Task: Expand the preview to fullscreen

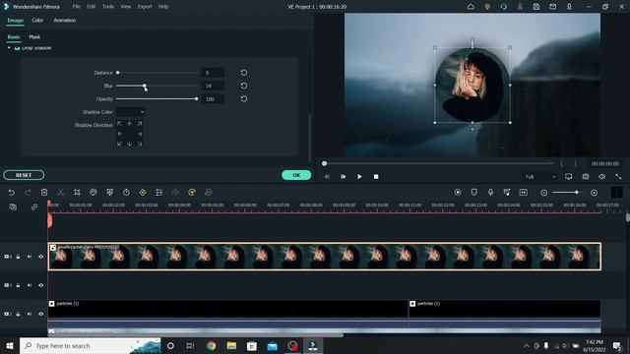Action: pos(618,177)
